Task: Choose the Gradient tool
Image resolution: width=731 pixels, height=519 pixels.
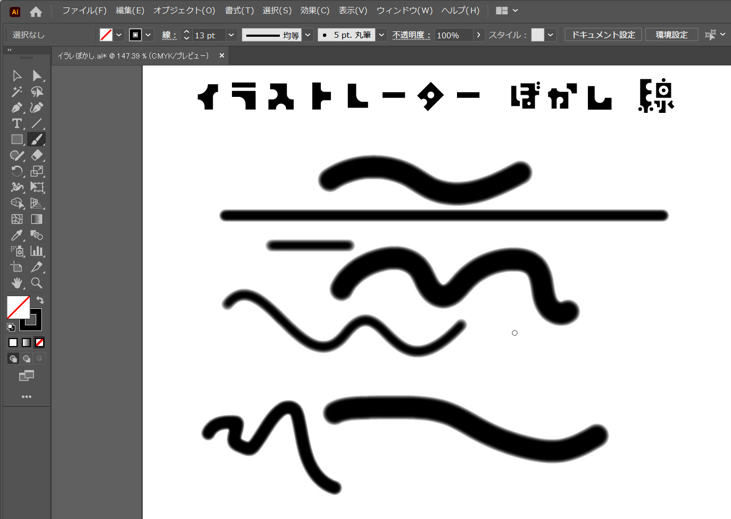Action: pyautogui.click(x=36, y=219)
